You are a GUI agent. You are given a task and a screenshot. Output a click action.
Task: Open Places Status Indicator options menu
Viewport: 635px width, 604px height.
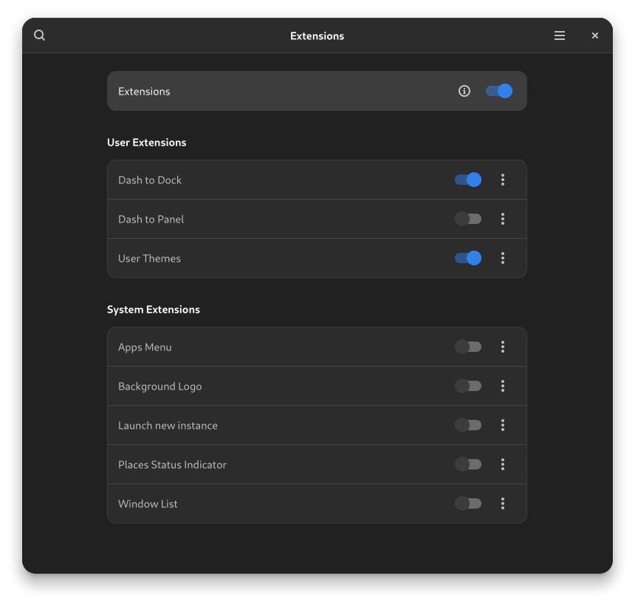pos(503,464)
